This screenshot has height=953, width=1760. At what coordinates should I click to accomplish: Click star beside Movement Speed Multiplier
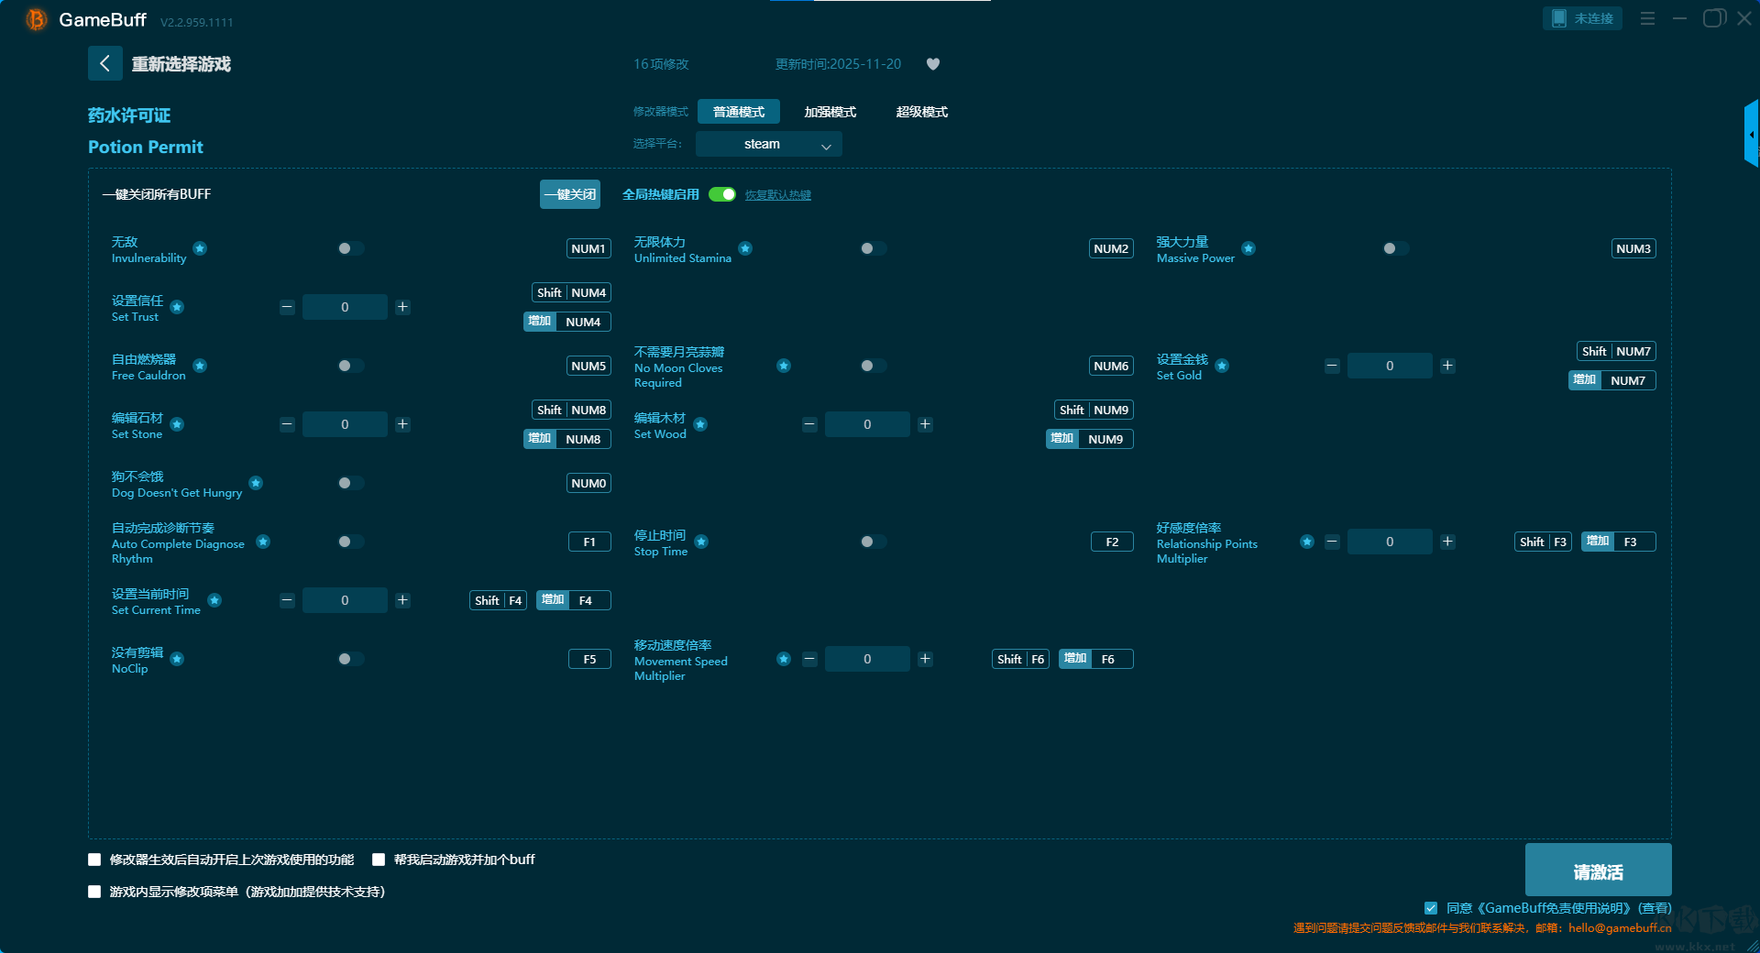tap(784, 659)
